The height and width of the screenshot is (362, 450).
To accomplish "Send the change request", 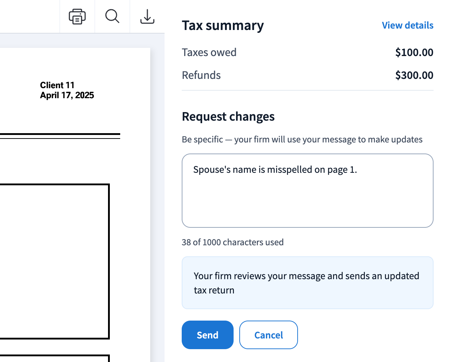I will point(207,335).
